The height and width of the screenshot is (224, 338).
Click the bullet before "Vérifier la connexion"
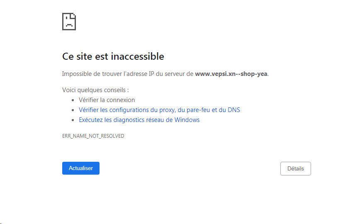point(73,100)
